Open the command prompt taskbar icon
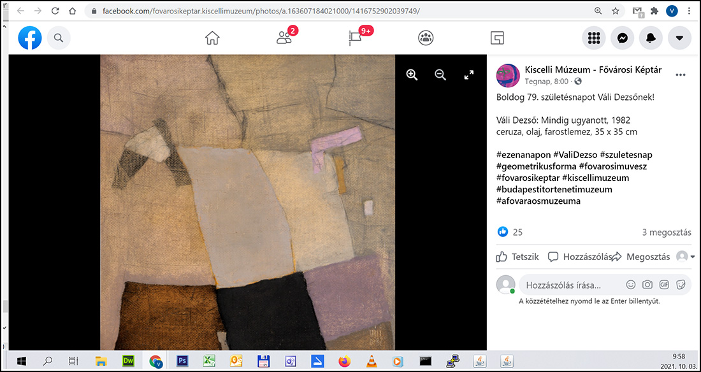This screenshot has width=701, height=372. pyautogui.click(x=426, y=361)
